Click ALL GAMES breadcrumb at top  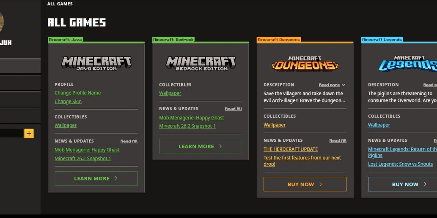pyautogui.click(x=60, y=4)
